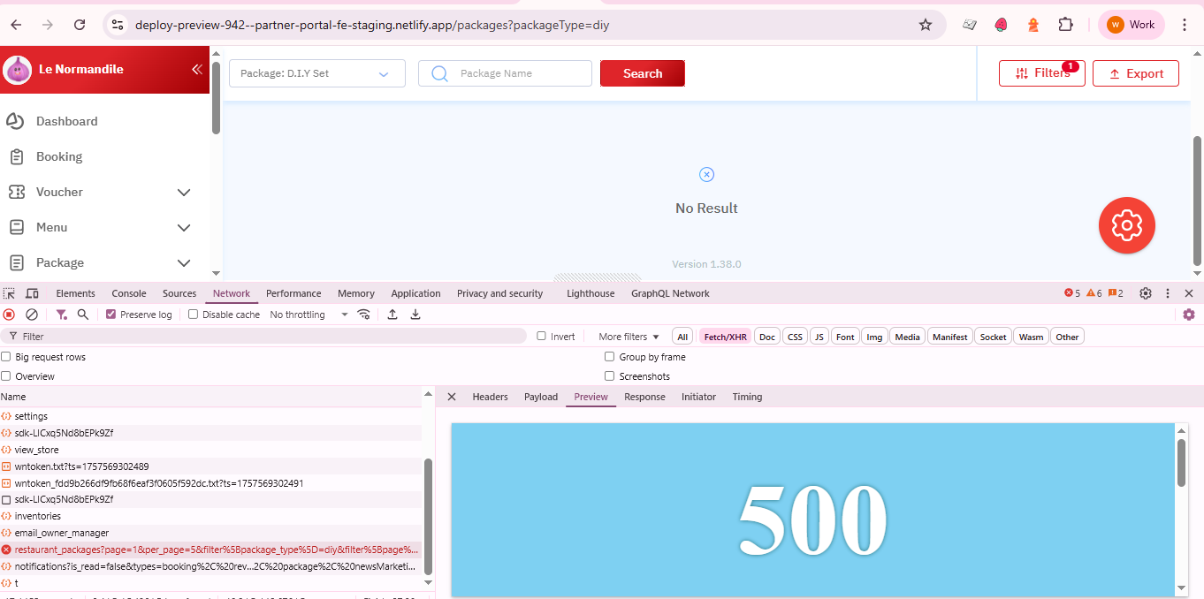
Task: Check the Big request rows option
Action: (6, 357)
